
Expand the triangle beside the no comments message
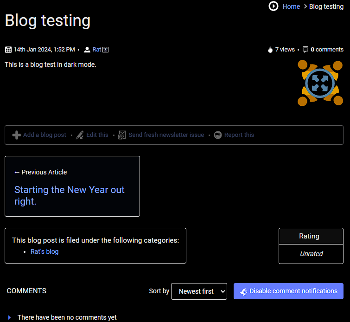pyautogui.click(x=9, y=317)
